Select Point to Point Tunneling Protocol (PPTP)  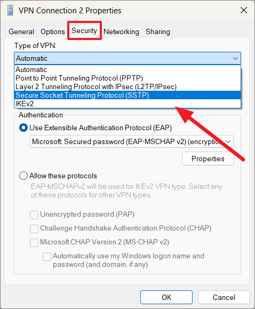point(127,78)
